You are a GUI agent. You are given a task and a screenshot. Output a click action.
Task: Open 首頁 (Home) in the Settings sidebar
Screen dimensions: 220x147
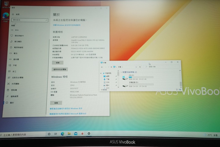click(x=16, y=14)
